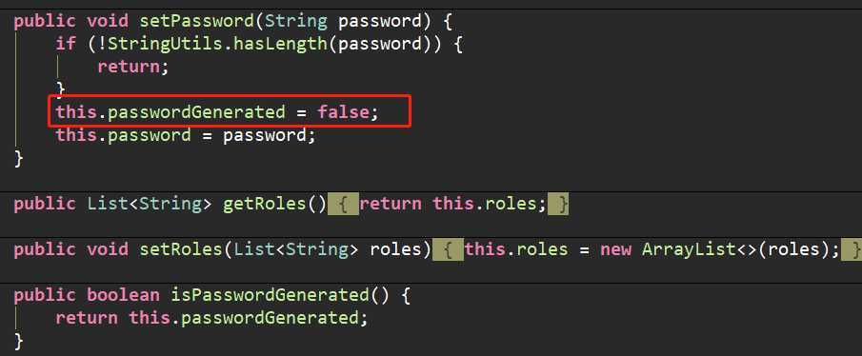Click the false literal in red-boxed assignment
This screenshot has width=862, height=356.
click(x=343, y=112)
